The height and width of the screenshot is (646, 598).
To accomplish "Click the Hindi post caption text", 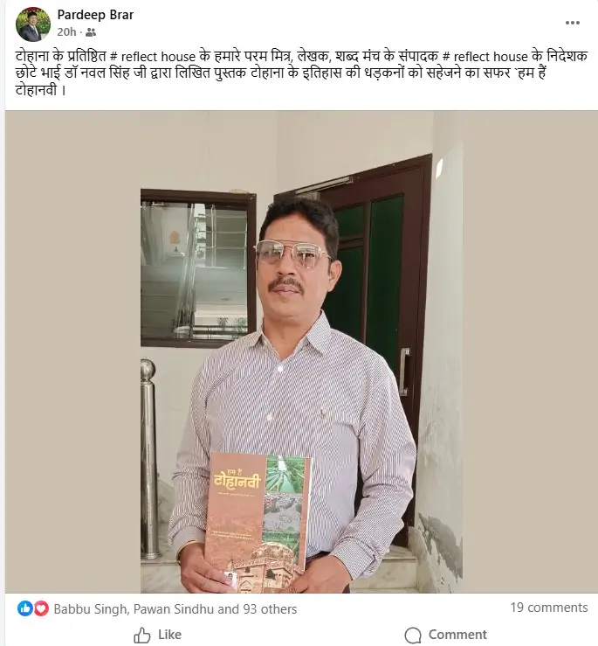I will pos(301,73).
